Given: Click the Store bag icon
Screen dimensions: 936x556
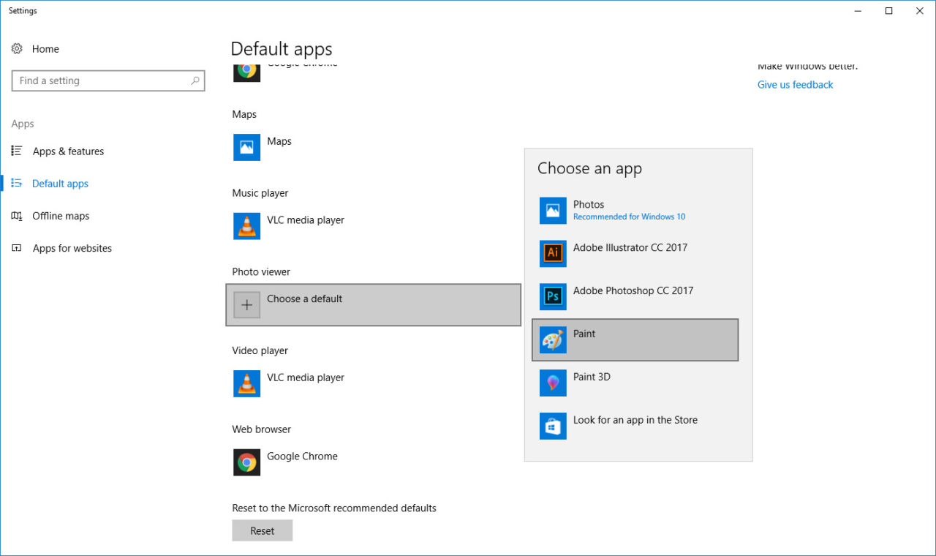Looking at the screenshot, I should (553, 427).
